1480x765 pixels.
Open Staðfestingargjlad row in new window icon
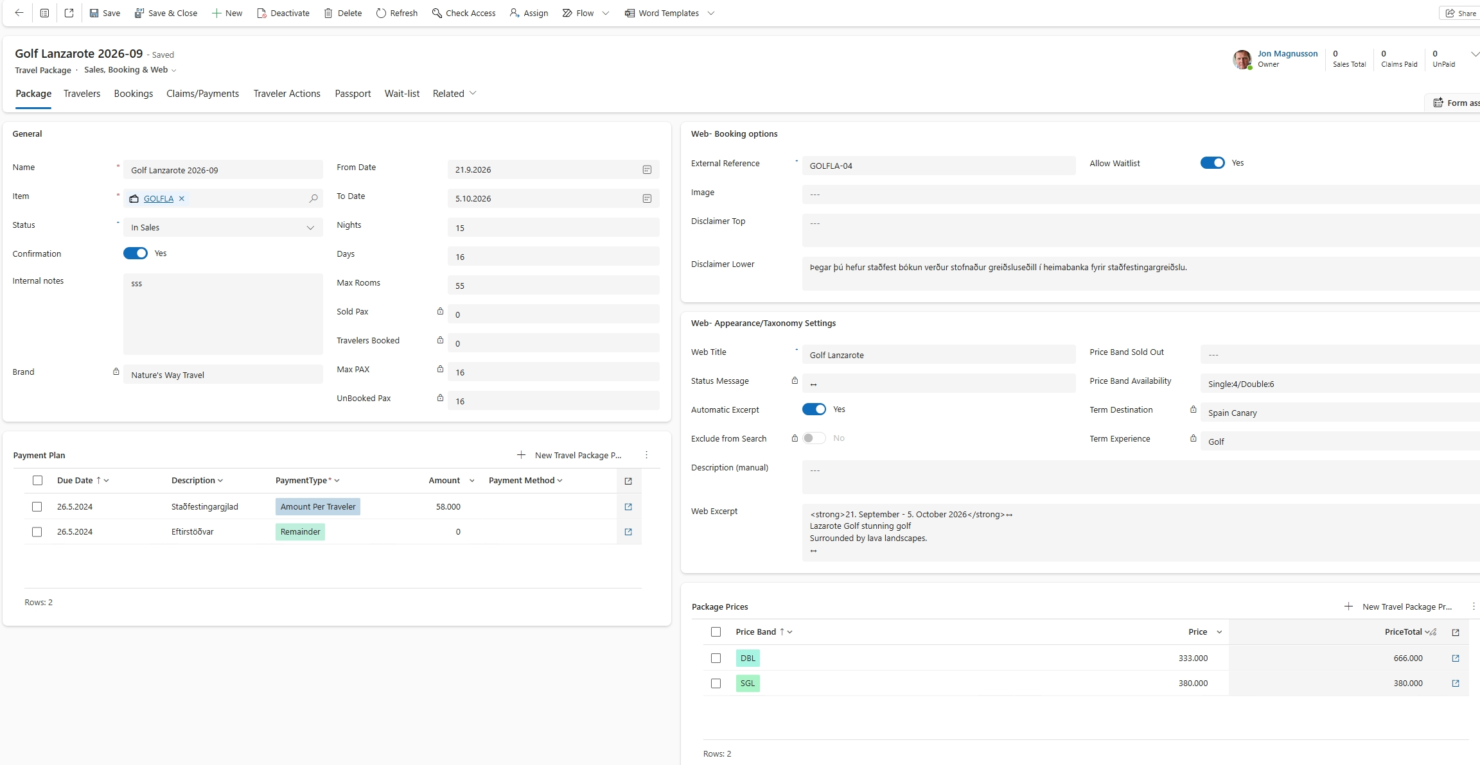[x=628, y=507]
